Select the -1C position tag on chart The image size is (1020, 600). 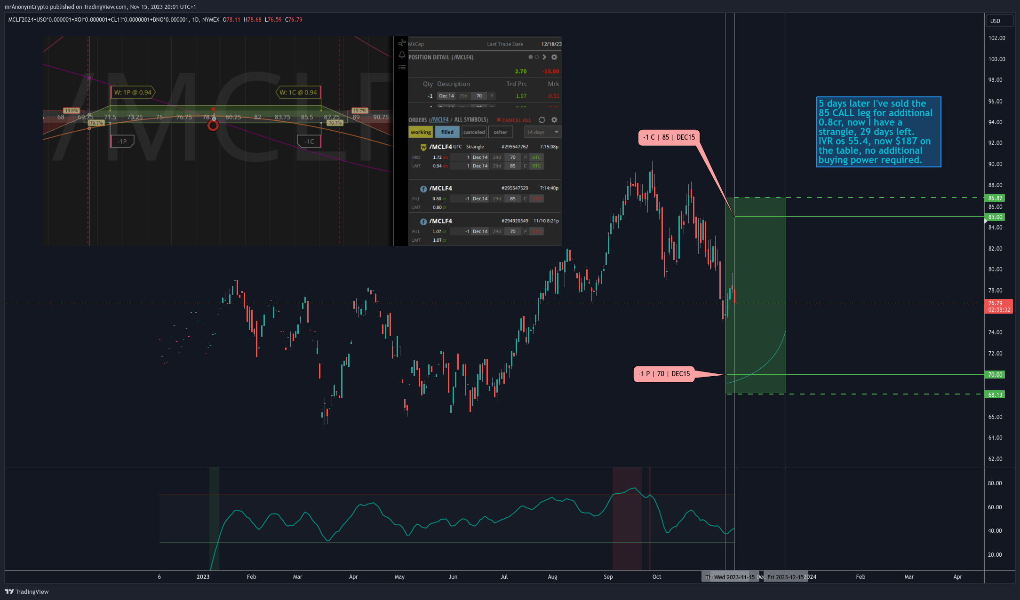(x=309, y=142)
